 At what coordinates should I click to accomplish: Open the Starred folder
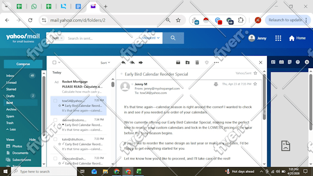pos(11,89)
